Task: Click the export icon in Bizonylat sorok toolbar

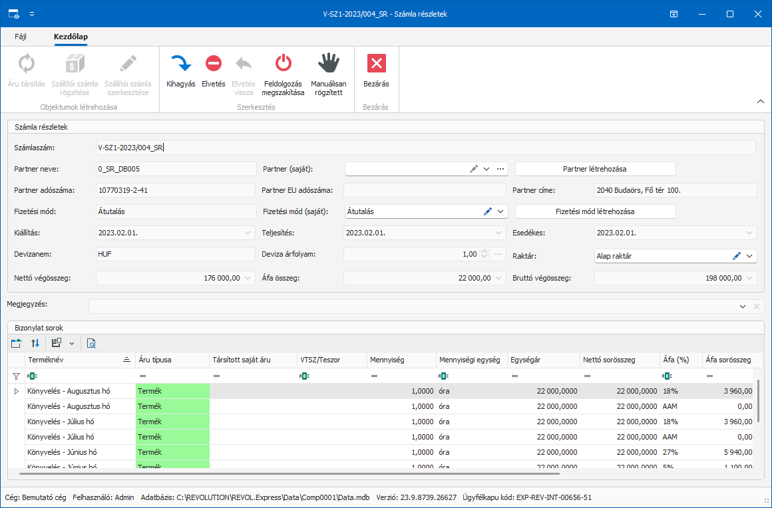Action: click(x=16, y=343)
